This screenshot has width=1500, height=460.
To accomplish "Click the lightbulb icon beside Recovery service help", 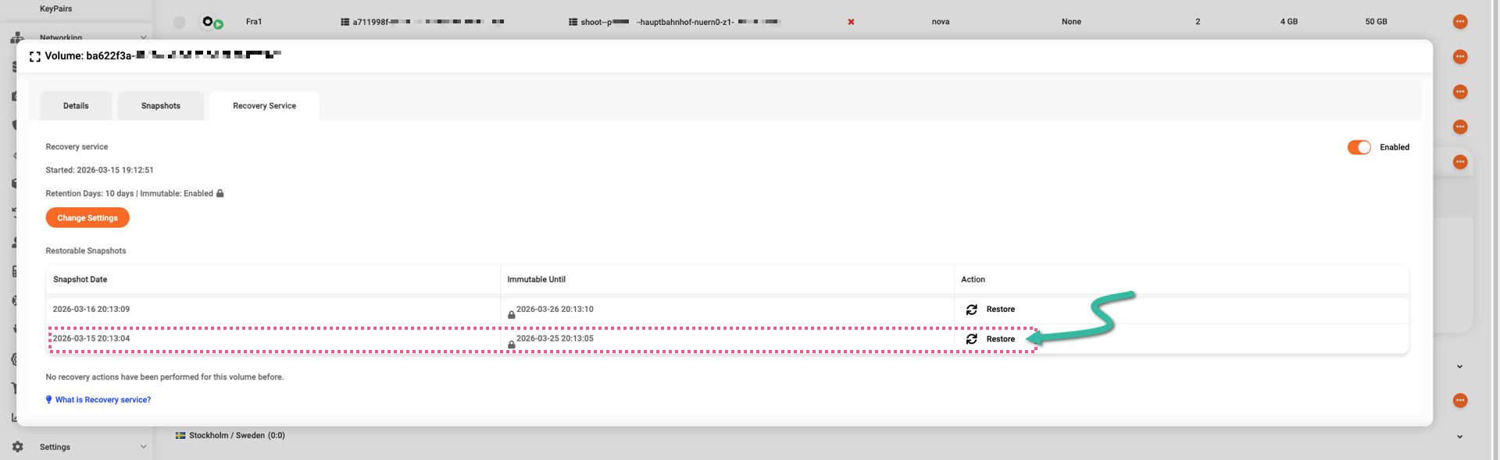I will pyautogui.click(x=48, y=400).
